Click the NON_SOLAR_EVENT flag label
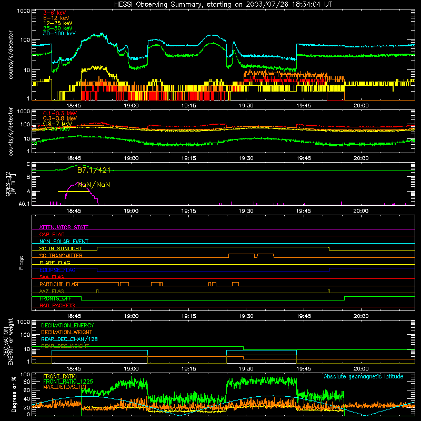Image resolution: width=421 pixels, height=421 pixels. pos(64,242)
